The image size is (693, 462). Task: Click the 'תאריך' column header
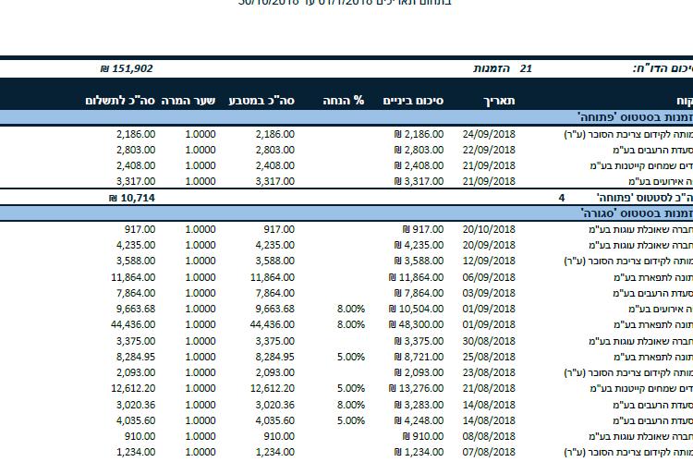pos(499,101)
